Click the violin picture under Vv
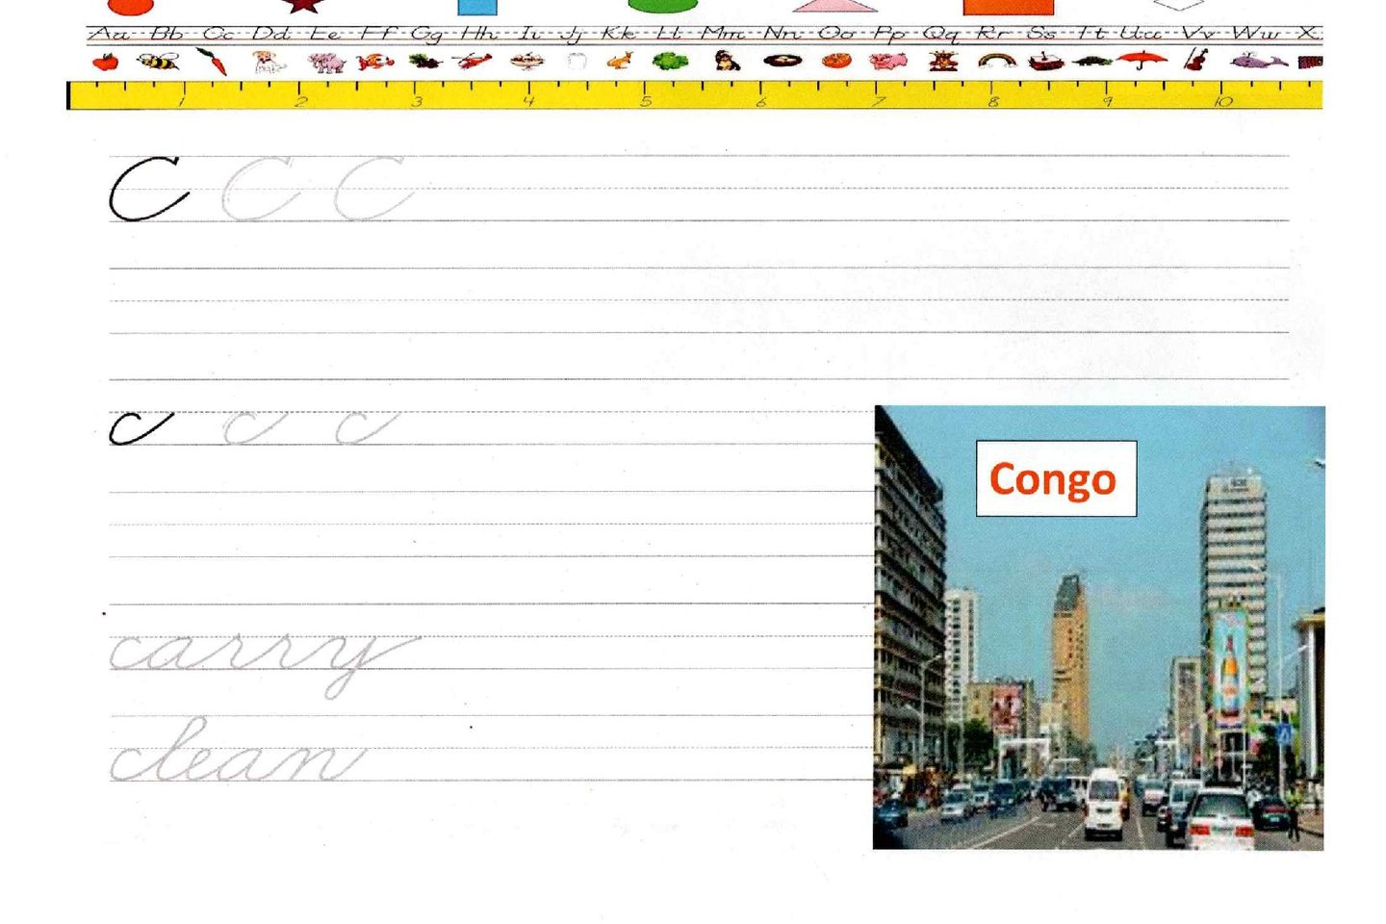Screen dimensions: 1386x924 point(1196,60)
